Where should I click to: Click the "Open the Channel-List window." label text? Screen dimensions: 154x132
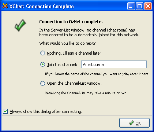[74, 84]
